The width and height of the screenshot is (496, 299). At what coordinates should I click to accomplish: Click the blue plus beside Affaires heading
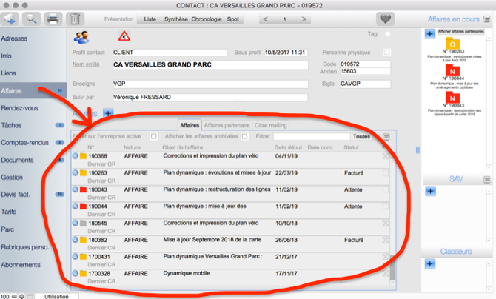click(x=108, y=112)
